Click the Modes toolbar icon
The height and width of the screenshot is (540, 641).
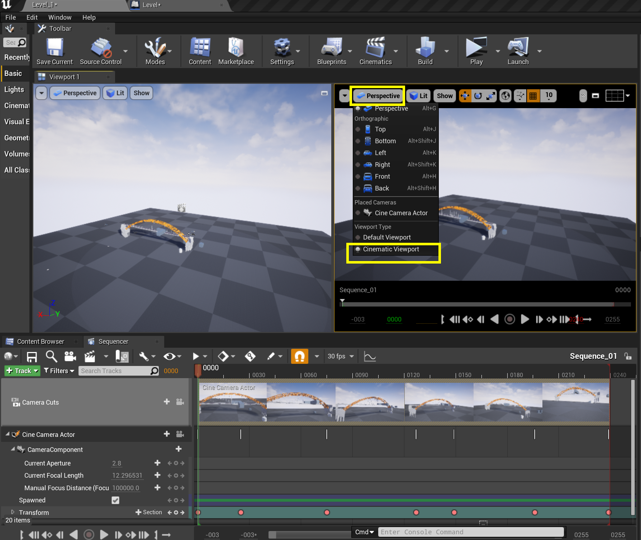(155, 51)
